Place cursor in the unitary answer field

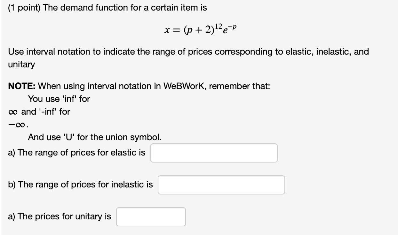[151, 216]
